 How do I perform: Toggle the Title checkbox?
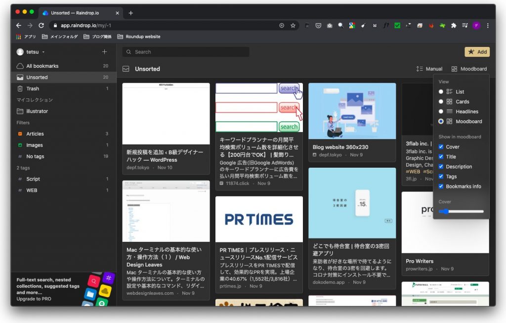pyautogui.click(x=441, y=157)
